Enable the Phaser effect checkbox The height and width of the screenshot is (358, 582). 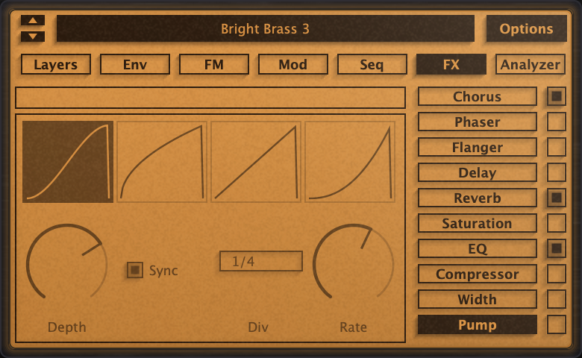pos(556,122)
